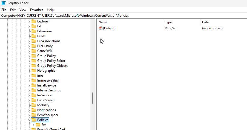Select the Lock Screen key
Image resolution: width=247 pixels, height=130 pixels.
[46, 100]
